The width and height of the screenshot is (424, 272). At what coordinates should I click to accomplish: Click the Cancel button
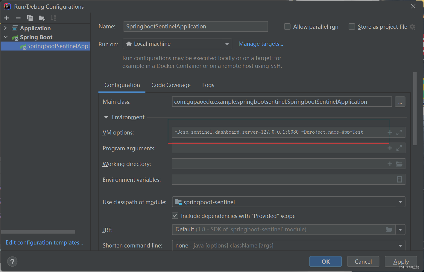click(363, 262)
